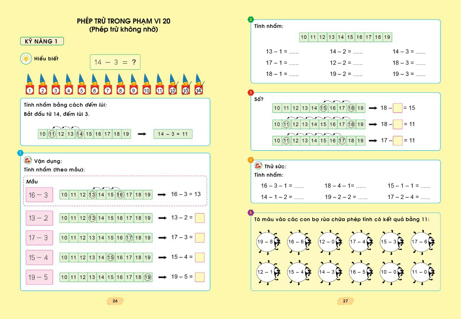Image resolution: width=461 pixels, height=319 pixels.
Task: Click the pink card showing 17 – 3
Action: (39, 238)
